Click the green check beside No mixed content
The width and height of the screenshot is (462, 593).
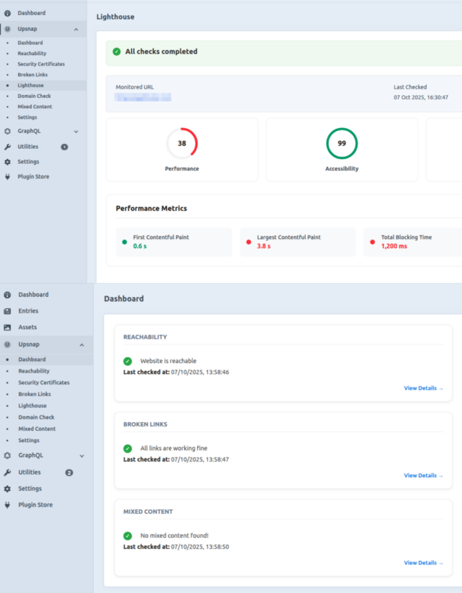tap(128, 536)
